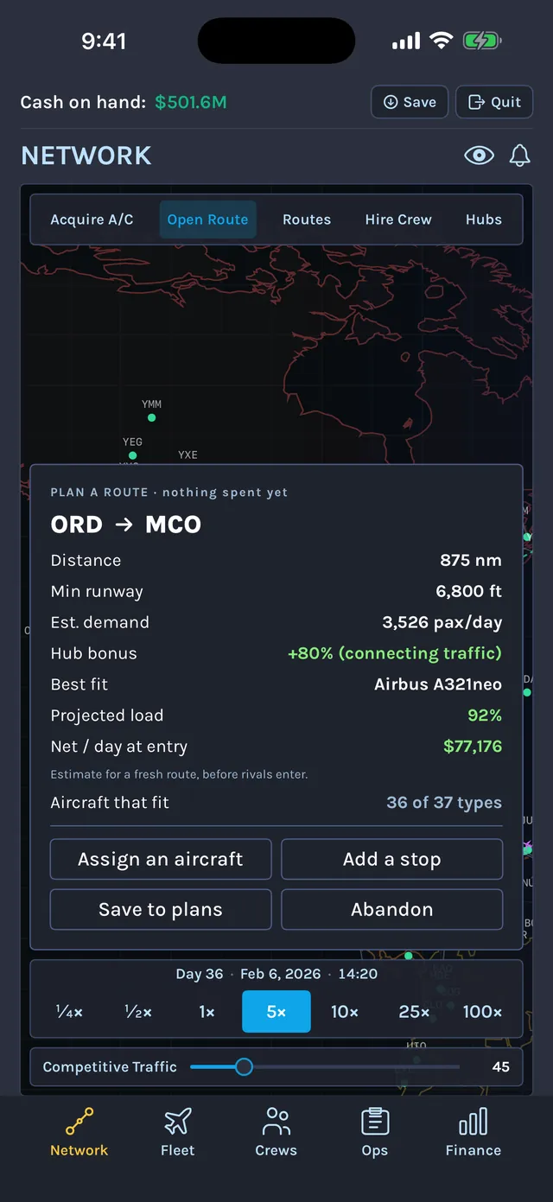Click the YEG airport dot
Image resolution: width=553 pixels, height=1202 pixels.
tap(132, 455)
